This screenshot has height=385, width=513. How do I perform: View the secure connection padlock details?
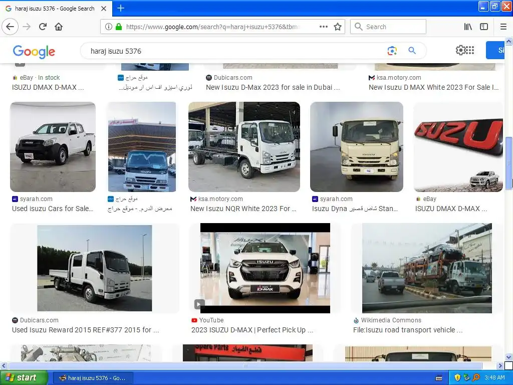pos(119,27)
